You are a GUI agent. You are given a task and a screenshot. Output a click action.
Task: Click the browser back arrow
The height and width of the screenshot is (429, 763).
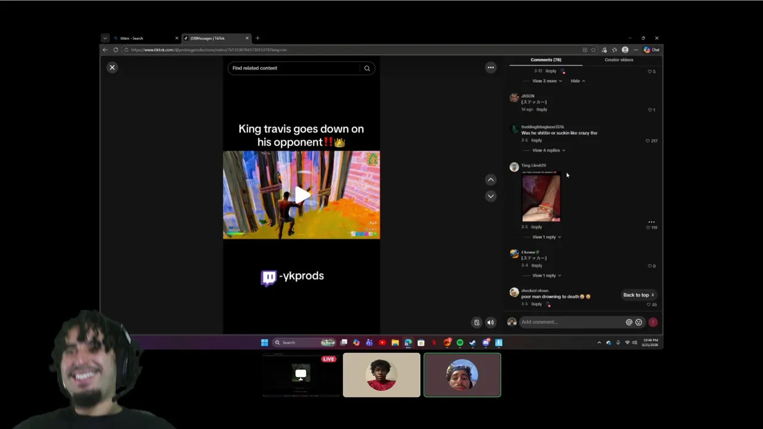tap(106, 50)
